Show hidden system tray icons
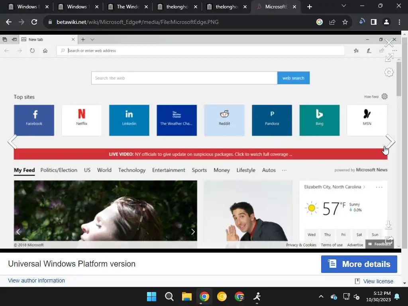The image size is (408, 306). (321, 296)
